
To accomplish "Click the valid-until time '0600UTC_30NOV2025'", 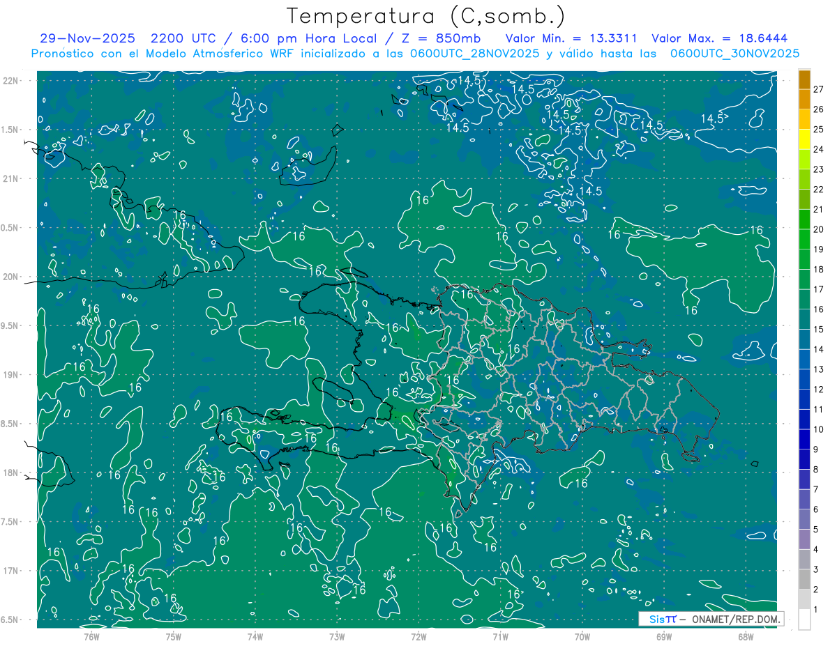I will pos(734,54).
